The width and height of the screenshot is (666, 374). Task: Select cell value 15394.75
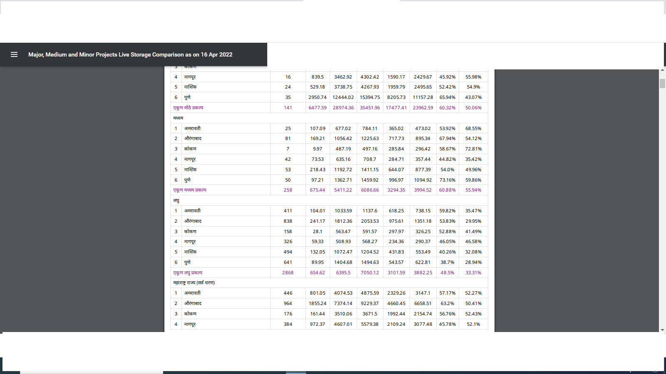[x=370, y=97]
